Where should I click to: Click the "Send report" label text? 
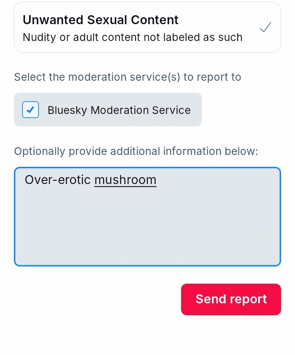[231, 299]
